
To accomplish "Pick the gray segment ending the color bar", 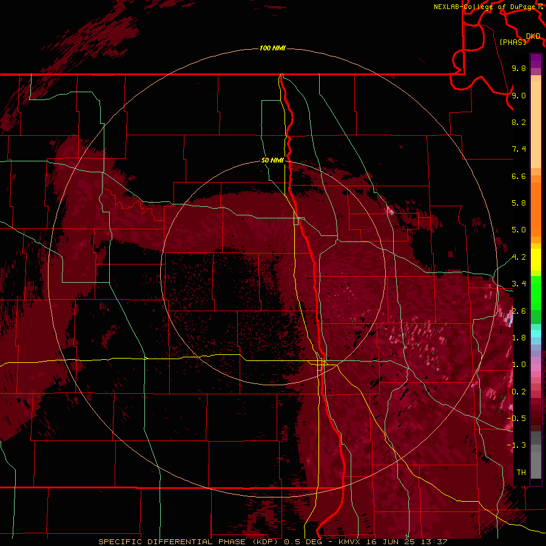I will coord(536,465).
